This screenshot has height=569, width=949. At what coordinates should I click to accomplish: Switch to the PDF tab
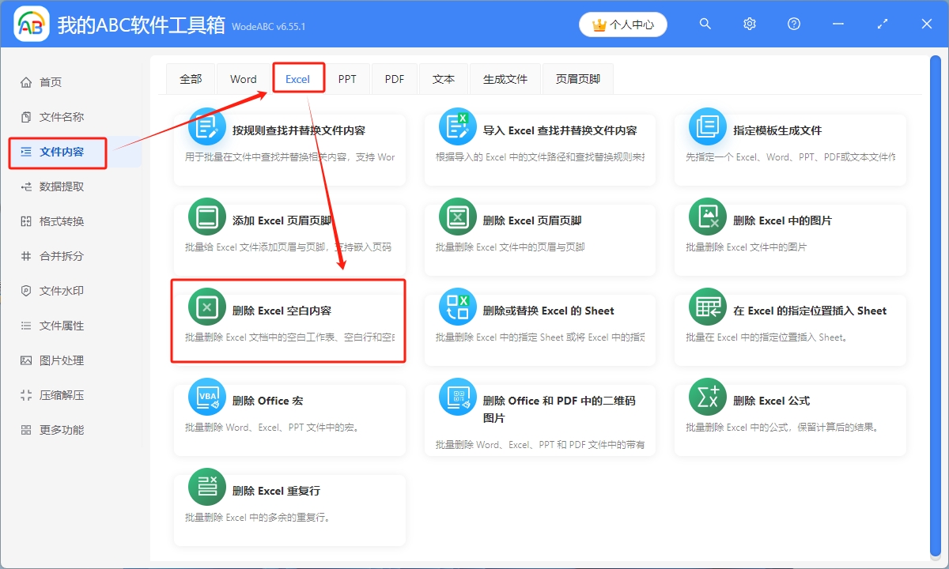(395, 79)
